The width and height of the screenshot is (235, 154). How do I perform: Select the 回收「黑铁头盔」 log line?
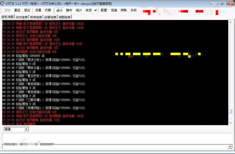(44, 68)
